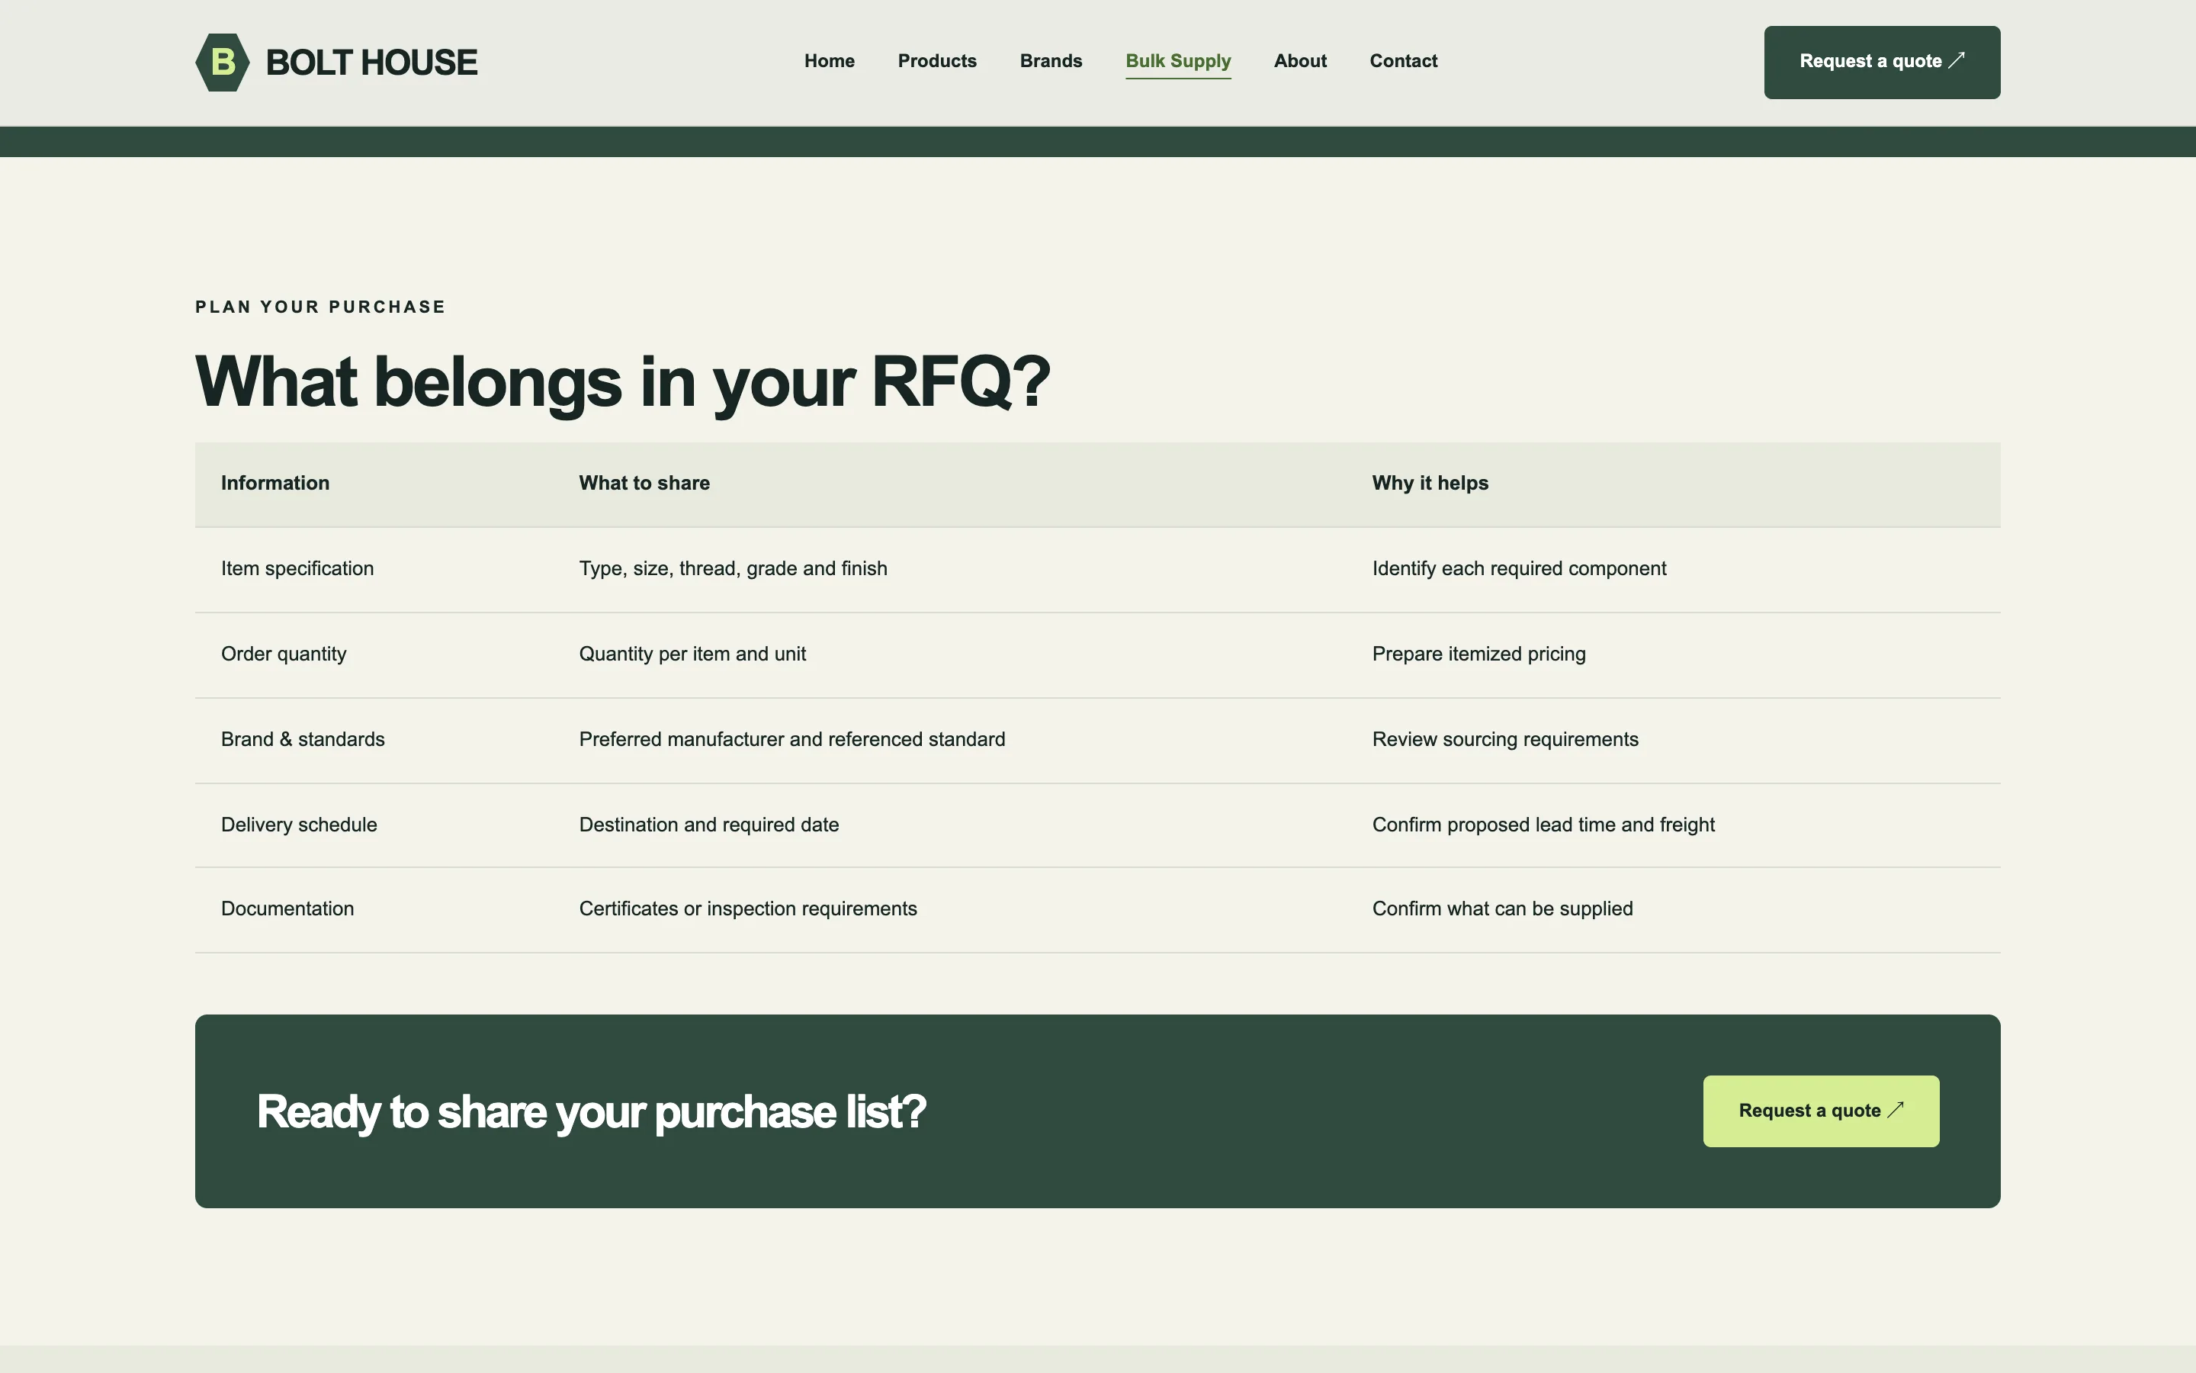The image size is (2196, 1373).
Task: Click 'Prepare itemized pricing'
Action: (1478, 654)
